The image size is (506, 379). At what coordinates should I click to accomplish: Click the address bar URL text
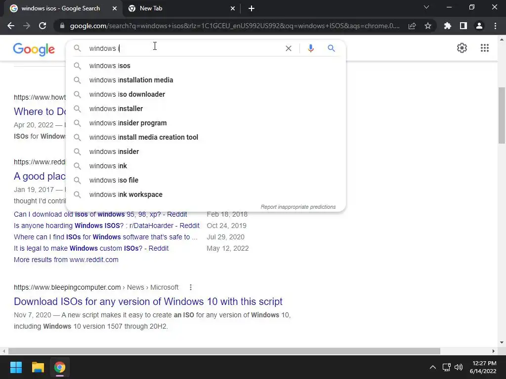[x=235, y=26]
